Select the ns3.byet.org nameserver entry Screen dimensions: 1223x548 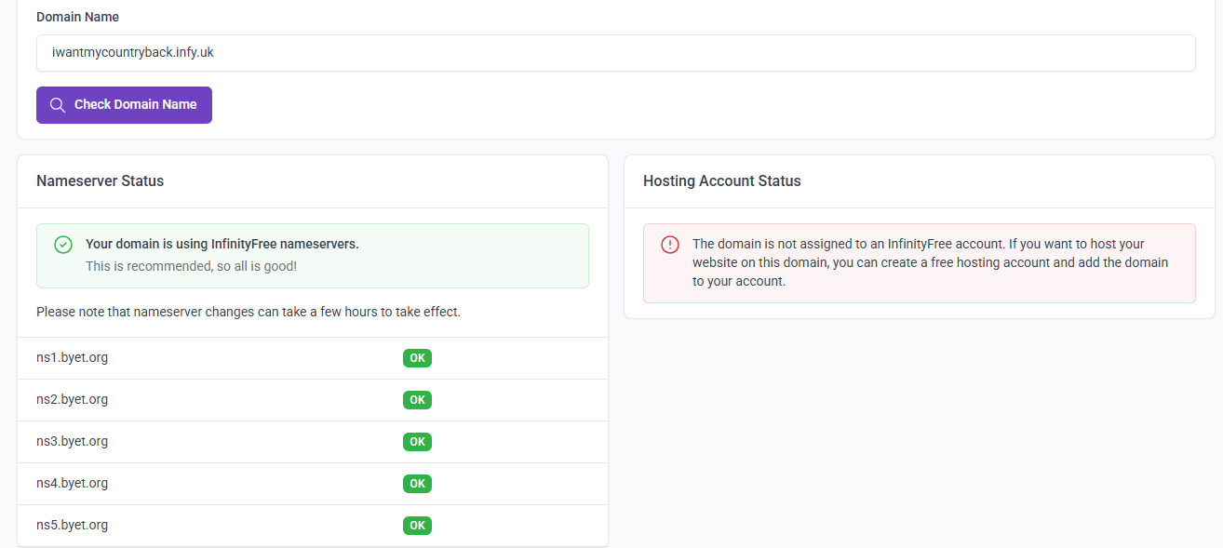73,441
